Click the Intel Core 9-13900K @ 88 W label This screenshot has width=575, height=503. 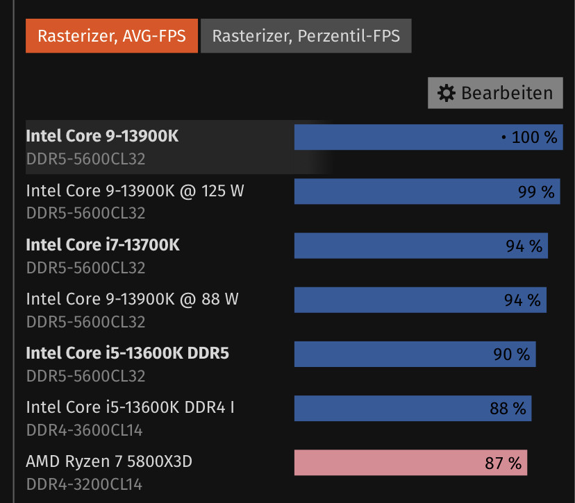pyautogui.click(x=132, y=299)
